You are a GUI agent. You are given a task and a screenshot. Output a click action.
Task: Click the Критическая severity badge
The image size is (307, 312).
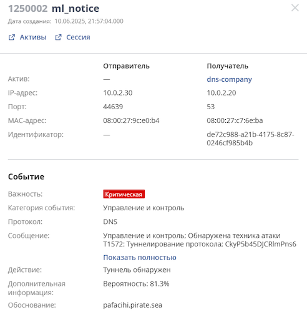click(x=124, y=194)
